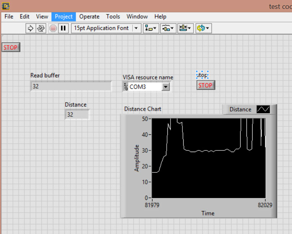Click the Pause toolbar button
Screen dimensions: 292x234
(x=63, y=28)
